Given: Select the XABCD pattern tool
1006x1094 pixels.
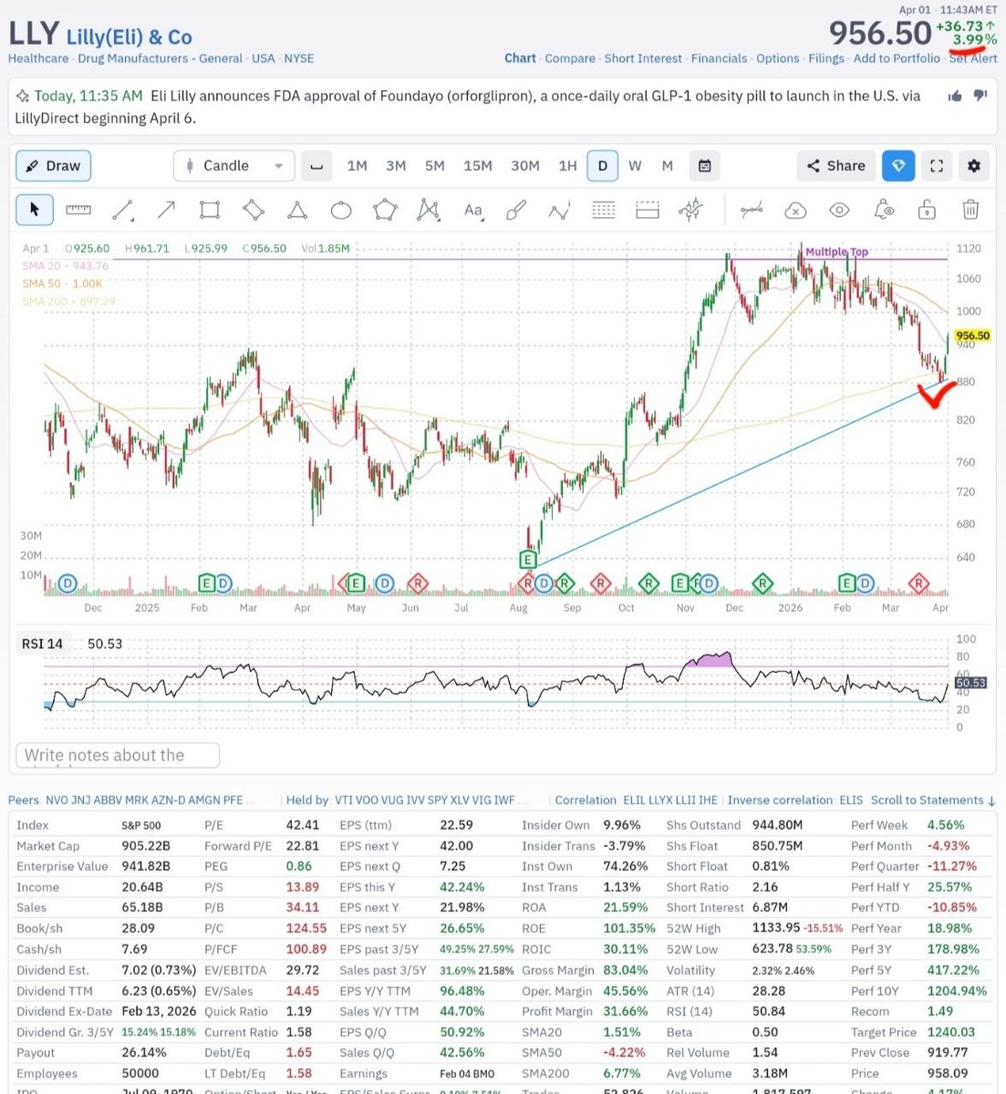Looking at the screenshot, I should 429,210.
